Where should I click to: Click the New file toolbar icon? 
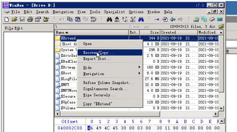click(7, 19)
